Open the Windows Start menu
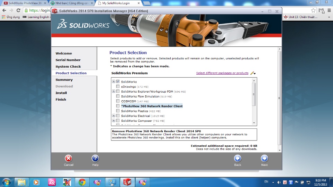This screenshot has height=187, width=333. (6, 182)
